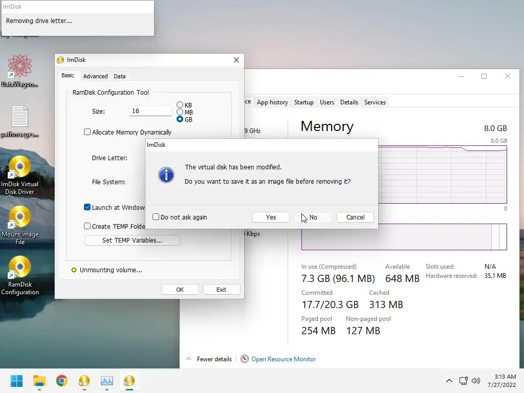Click the 313 MB Cached value
524x393 pixels.
click(x=386, y=305)
